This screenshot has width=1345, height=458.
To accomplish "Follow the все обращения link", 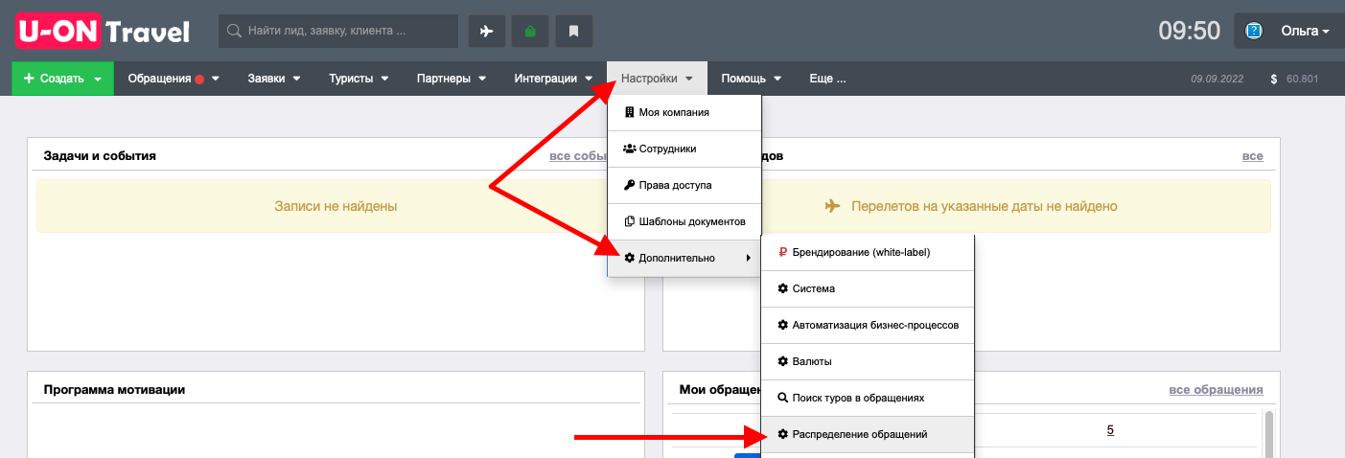I will [1216, 390].
